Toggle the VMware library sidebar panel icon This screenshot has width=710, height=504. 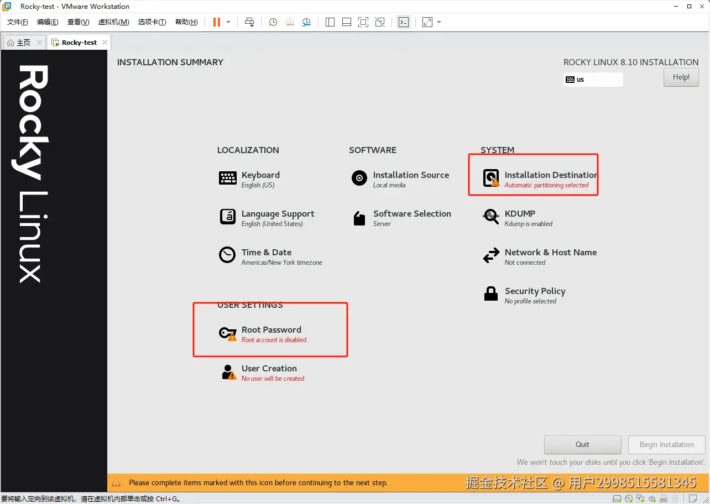coord(330,22)
